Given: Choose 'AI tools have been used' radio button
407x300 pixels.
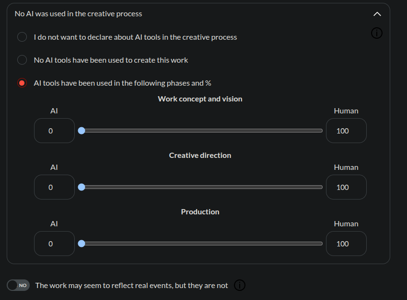Looking at the screenshot, I should coord(22,83).
